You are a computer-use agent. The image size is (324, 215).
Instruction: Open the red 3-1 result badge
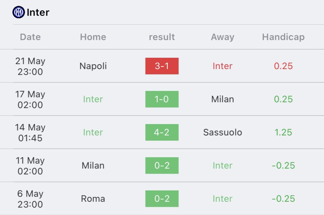coord(162,66)
